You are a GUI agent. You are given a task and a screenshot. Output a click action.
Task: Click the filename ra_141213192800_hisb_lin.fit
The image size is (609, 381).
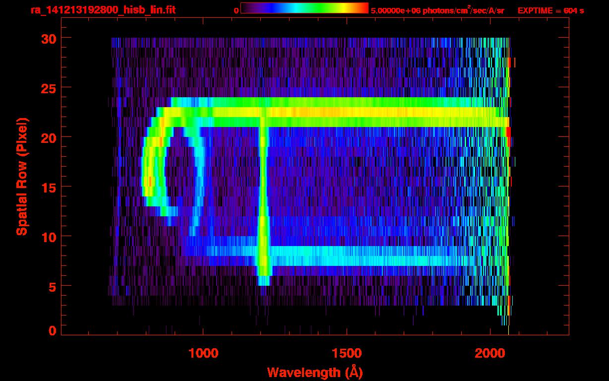point(103,10)
